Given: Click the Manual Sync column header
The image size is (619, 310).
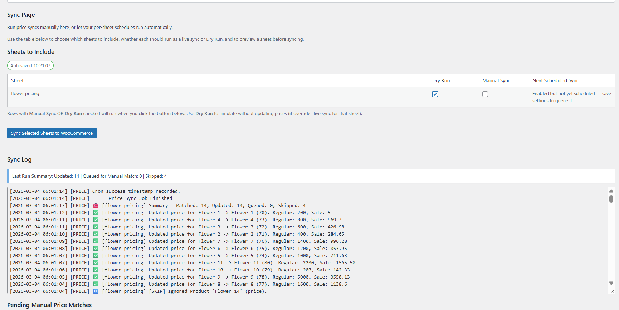Looking at the screenshot, I should (x=496, y=80).
